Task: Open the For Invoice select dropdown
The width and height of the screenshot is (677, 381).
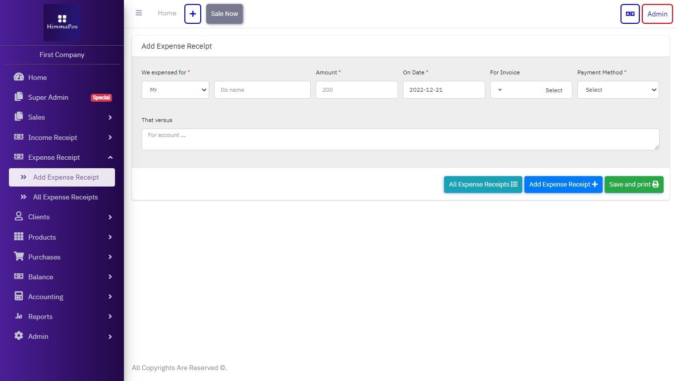Action: [x=531, y=90]
